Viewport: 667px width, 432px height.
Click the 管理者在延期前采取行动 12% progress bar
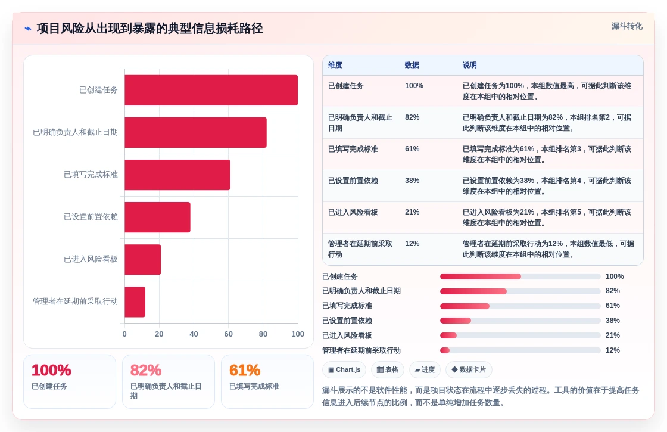(520, 351)
